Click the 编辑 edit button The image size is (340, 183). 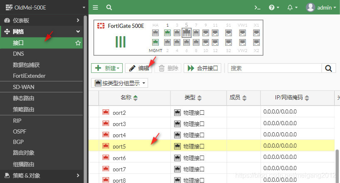click(x=138, y=68)
